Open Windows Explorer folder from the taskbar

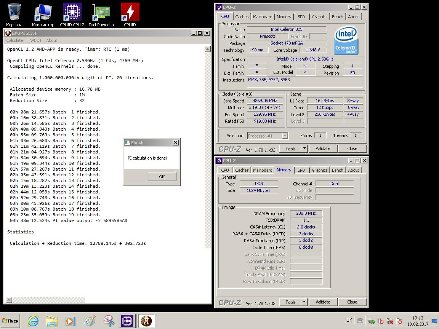52,321
